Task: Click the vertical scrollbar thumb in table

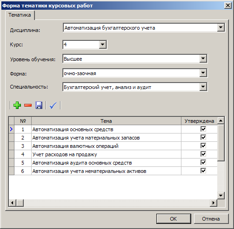Action: [221, 143]
